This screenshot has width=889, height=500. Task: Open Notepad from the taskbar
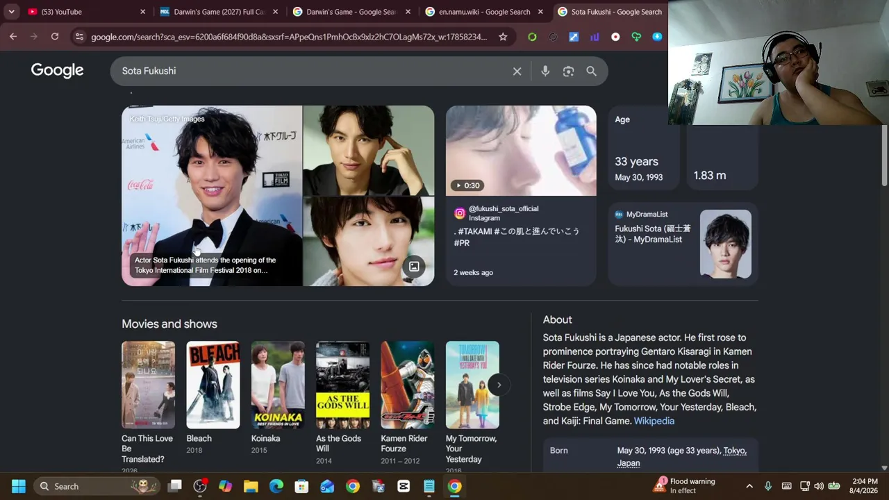[x=429, y=486]
